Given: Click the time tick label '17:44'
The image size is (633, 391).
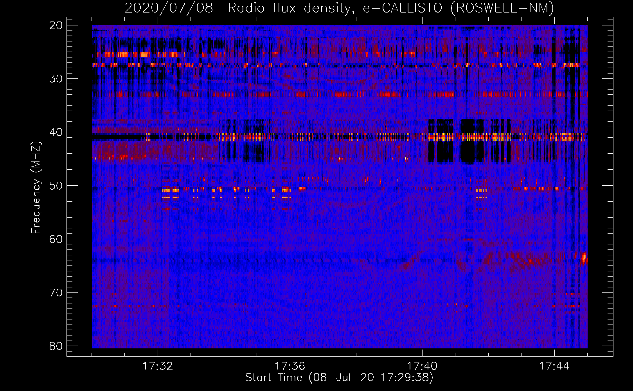Looking at the screenshot, I should pyautogui.click(x=554, y=366).
